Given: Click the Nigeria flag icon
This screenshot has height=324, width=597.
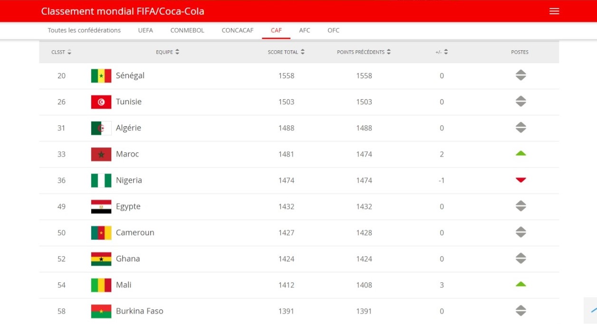Looking at the screenshot, I should click(x=101, y=180).
